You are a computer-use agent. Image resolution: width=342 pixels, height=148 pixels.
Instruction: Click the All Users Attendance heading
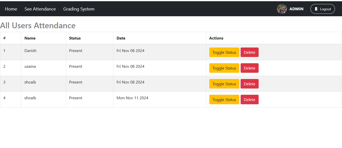(x=38, y=25)
